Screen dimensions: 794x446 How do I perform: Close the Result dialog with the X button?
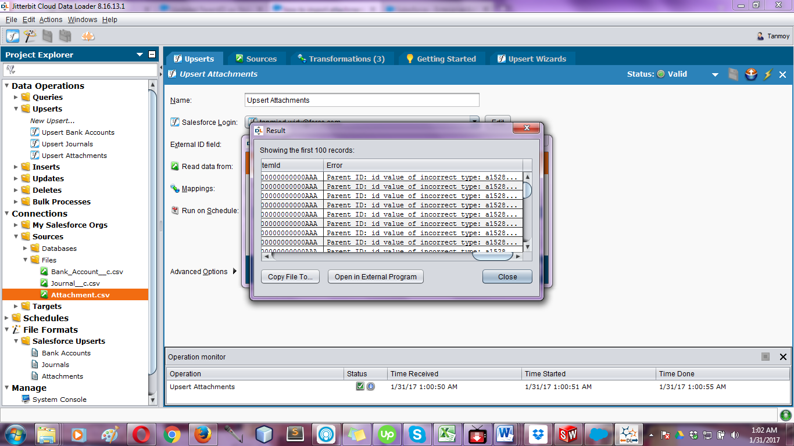pyautogui.click(x=527, y=128)
